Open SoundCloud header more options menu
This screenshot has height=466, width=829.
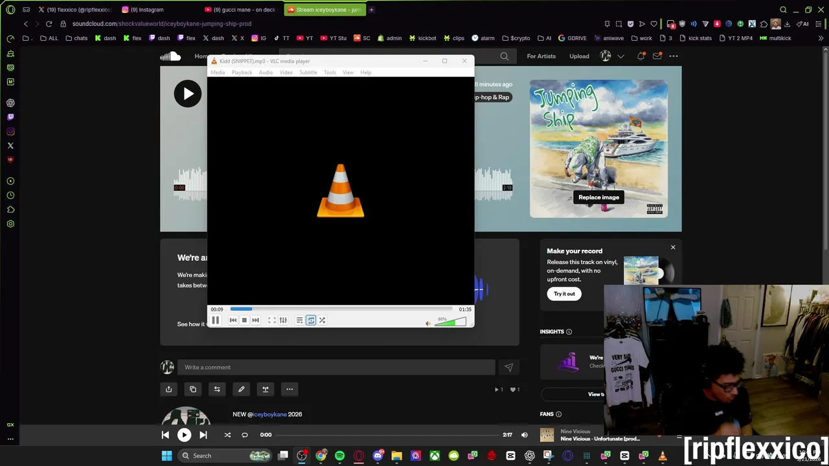click(x=674, y=56)
